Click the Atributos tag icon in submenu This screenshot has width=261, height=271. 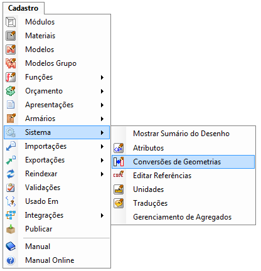(x=119, y=148)
